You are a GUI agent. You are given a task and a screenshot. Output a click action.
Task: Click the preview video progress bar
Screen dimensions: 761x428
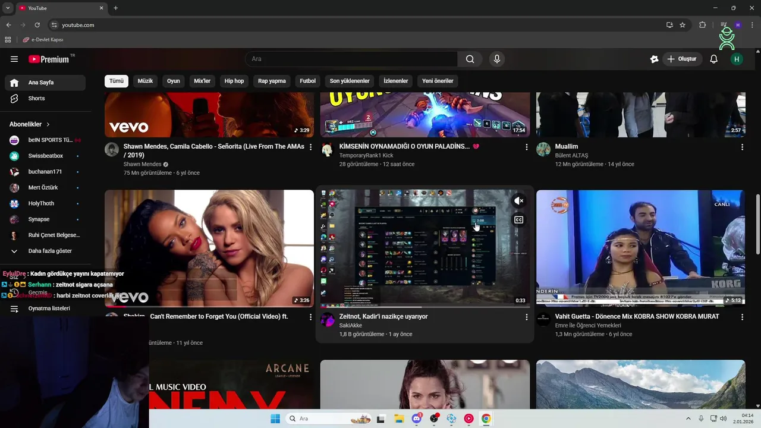(x=424, y=307)
